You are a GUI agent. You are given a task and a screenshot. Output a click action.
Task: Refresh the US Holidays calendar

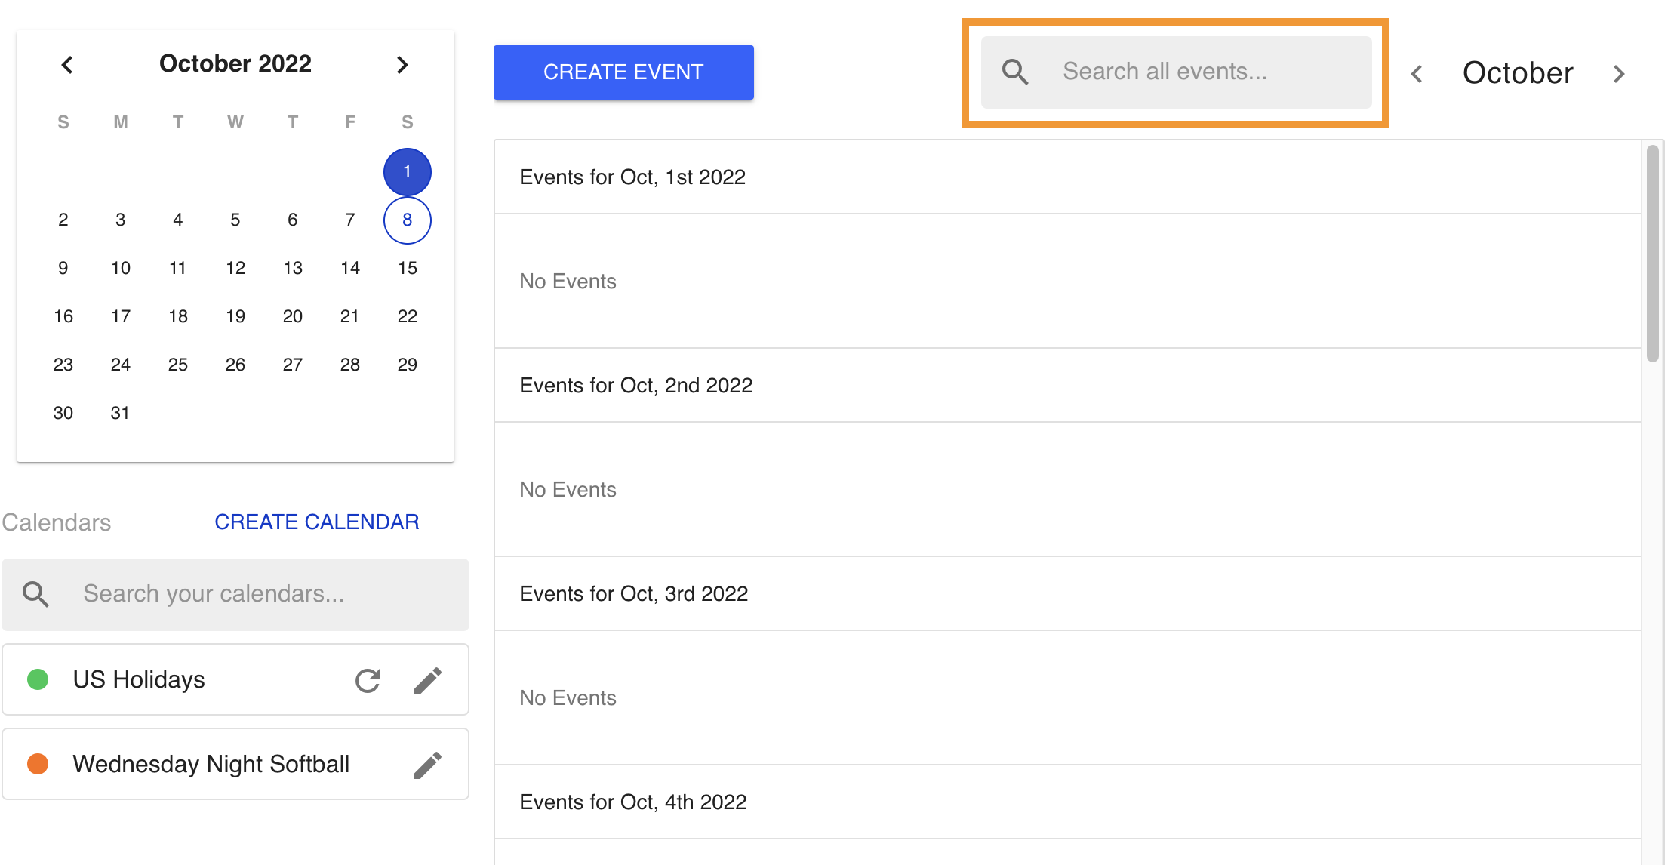click(x=368, y=680)
